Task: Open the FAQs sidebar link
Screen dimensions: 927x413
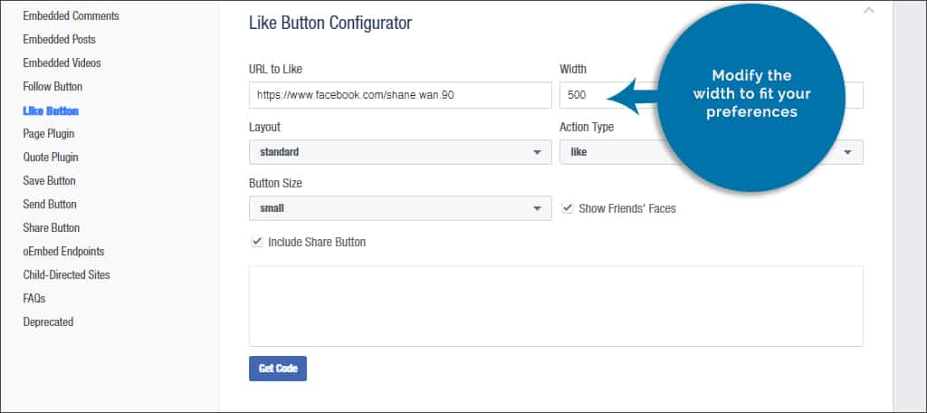Action: pyautogui.click(x=34, y=298)
